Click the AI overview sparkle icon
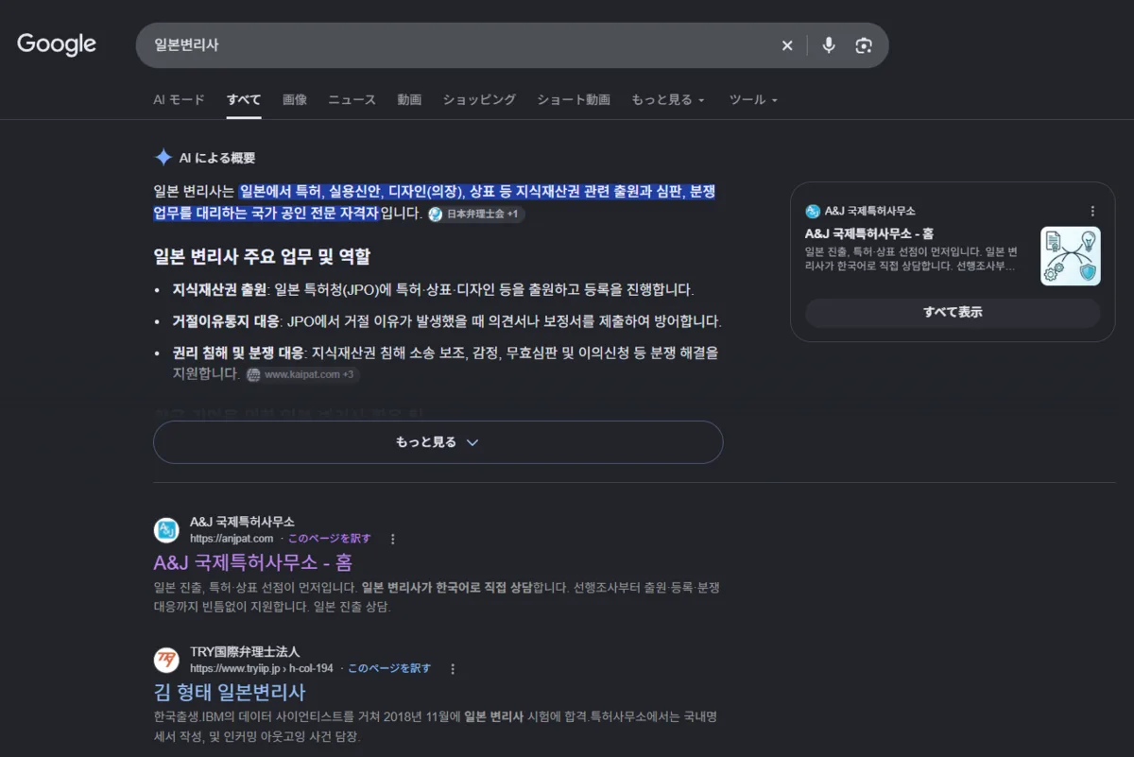This screenshot has width=1134, height=757. tap(163, 158)
